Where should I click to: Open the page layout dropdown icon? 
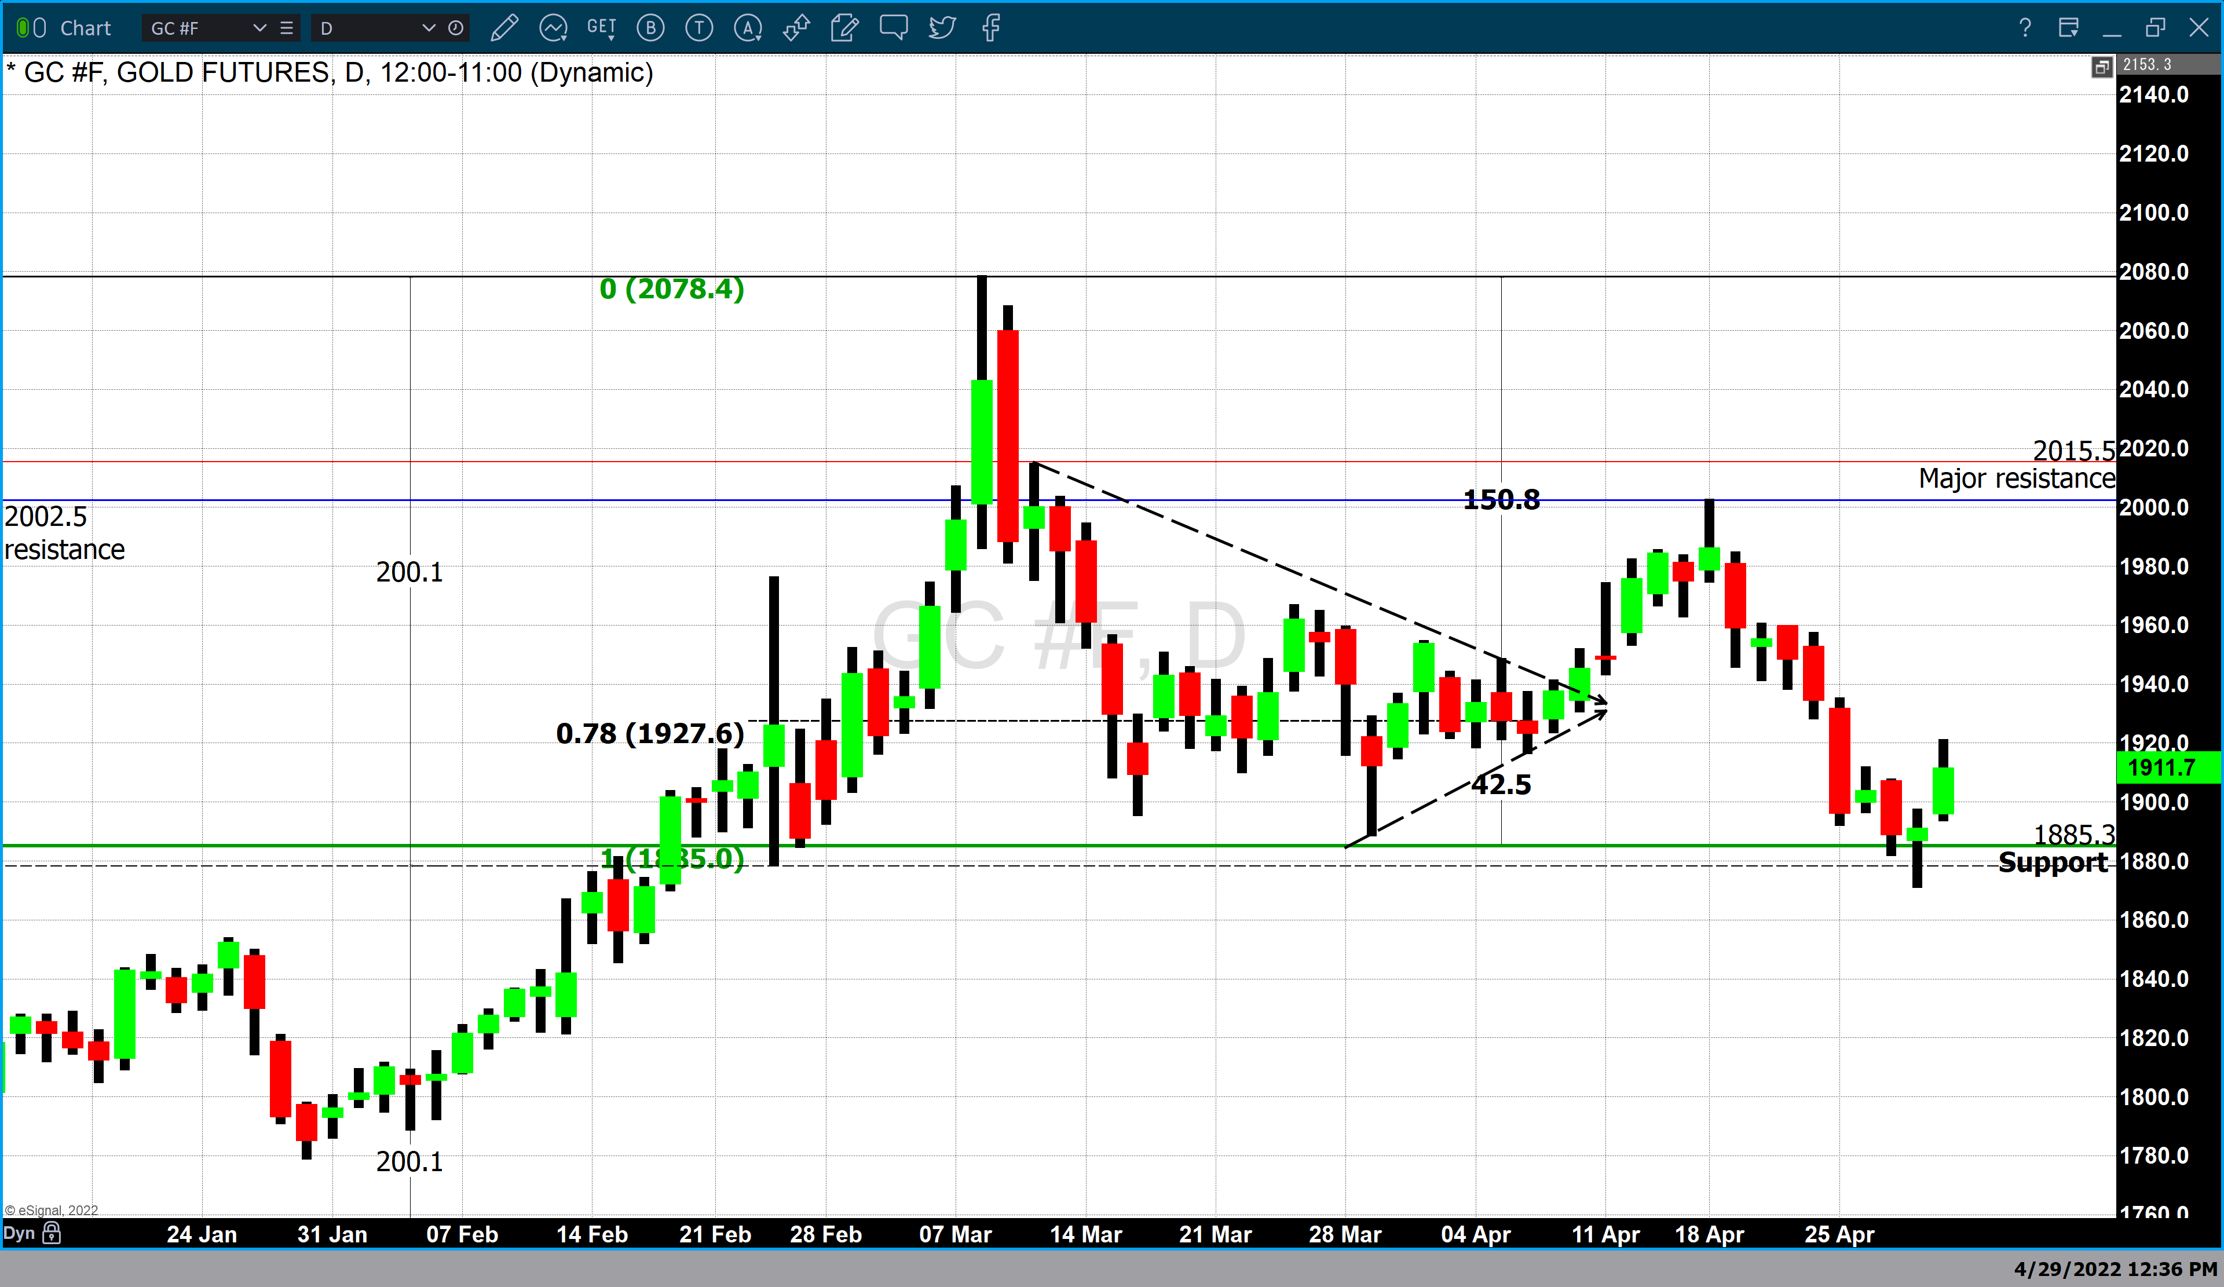(2069, 28)
